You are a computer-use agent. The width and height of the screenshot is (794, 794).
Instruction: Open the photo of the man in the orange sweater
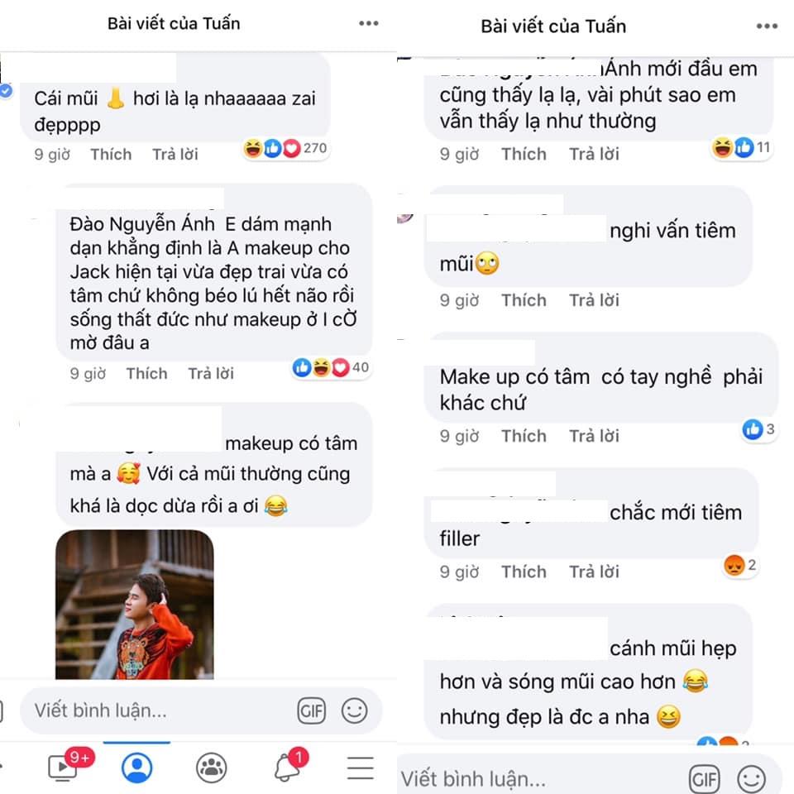click(x=135, y=605)
